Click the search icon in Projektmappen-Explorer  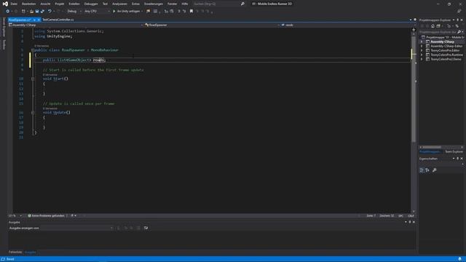coord(459,32)
